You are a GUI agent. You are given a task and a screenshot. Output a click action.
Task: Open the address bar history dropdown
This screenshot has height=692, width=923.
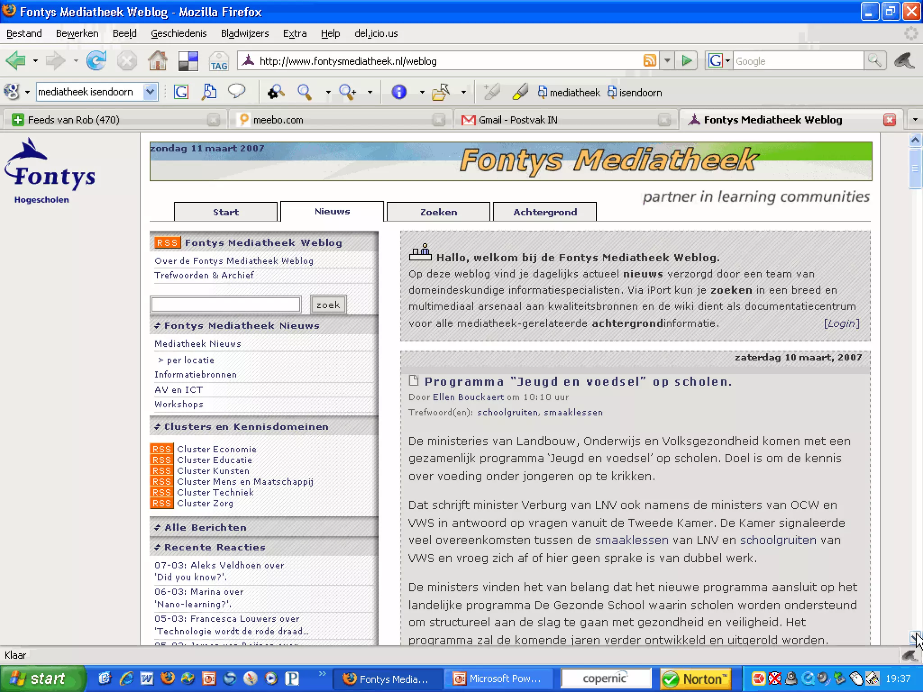coord(667,60)
